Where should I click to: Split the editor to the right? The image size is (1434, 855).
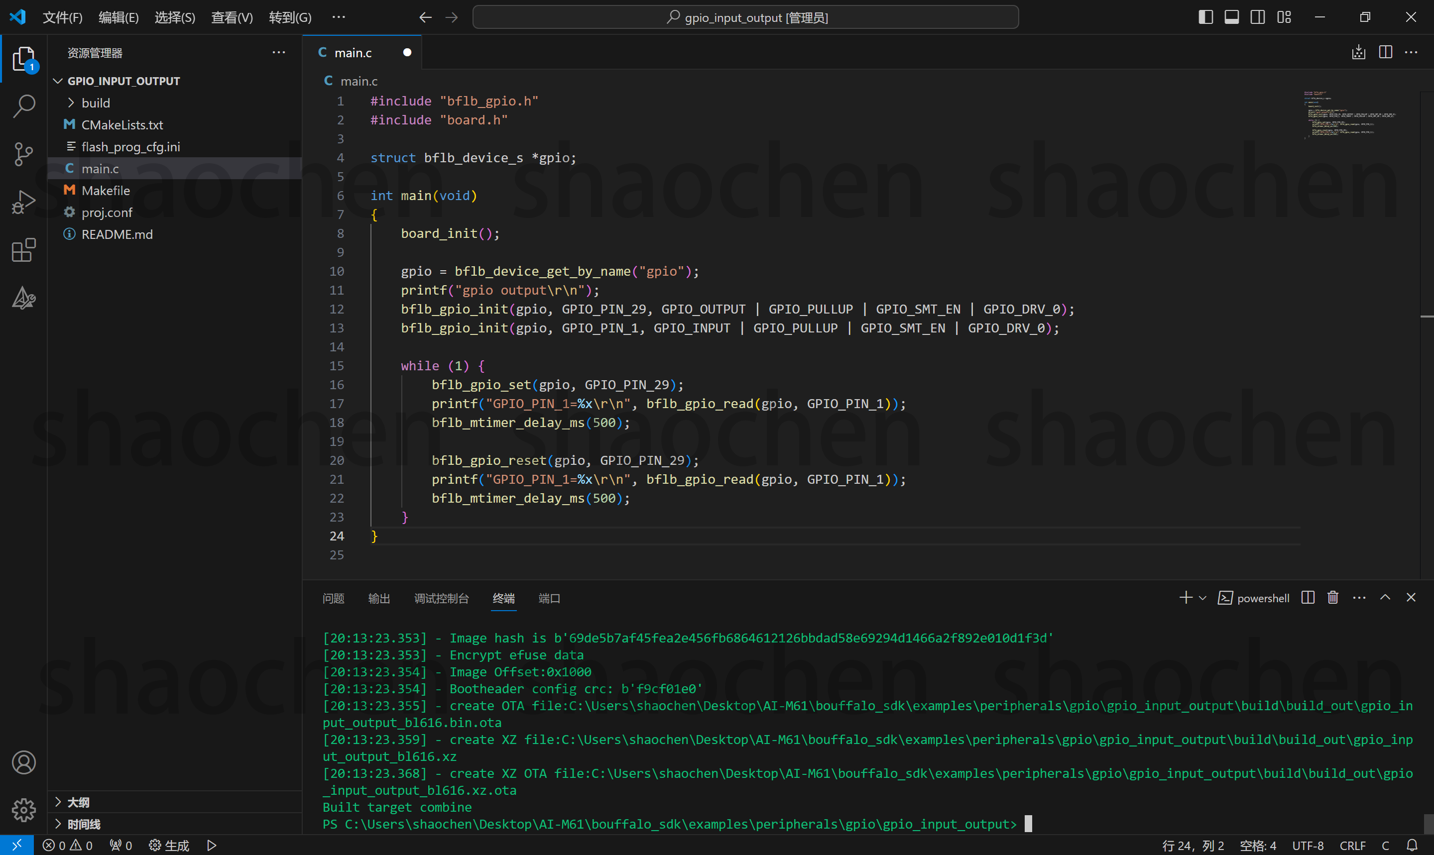[x=1386, y=52]
